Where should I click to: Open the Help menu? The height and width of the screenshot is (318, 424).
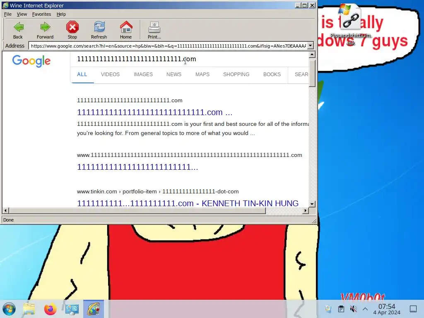[61, 14]
